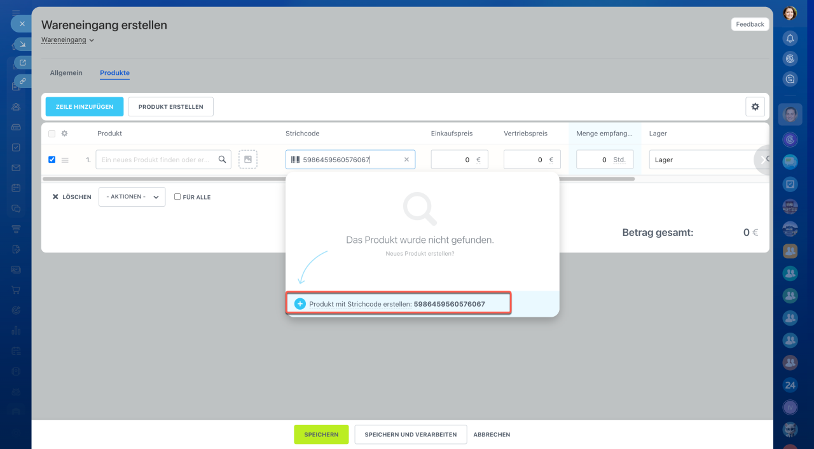Screen dimensions: 814x449
Task: Click the drag handle of row 1
Action: pos(65,160)
